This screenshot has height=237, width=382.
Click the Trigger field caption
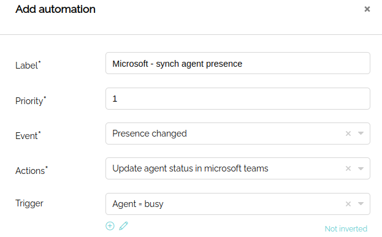click(29, 203)
